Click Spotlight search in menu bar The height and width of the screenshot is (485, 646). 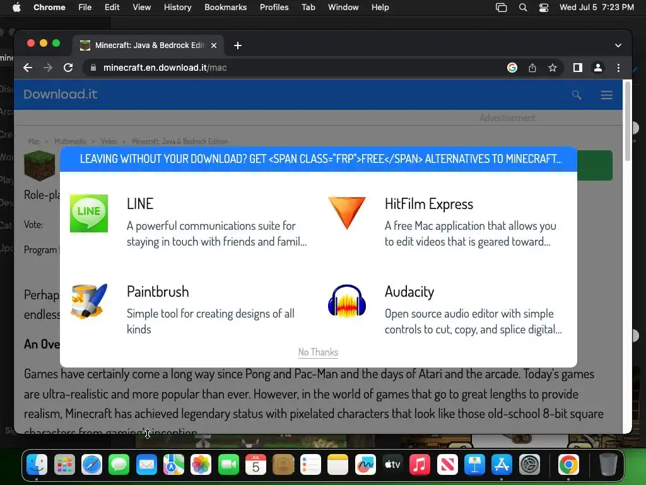click(523, 8)
